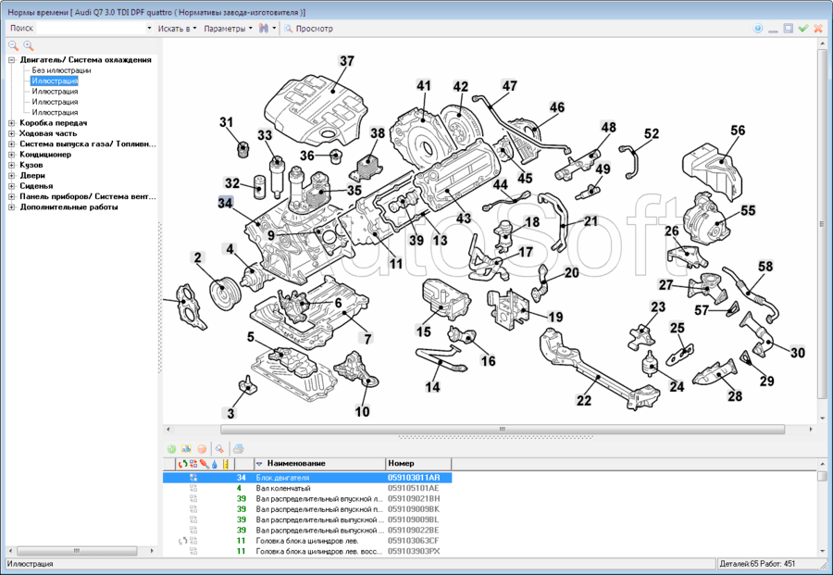Open the search field dropdown arrow

149,28
